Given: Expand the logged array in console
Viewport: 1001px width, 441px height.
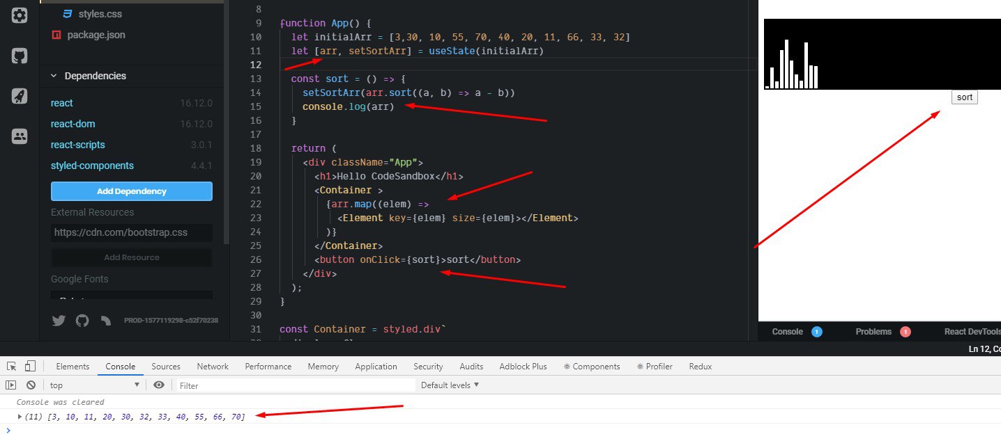Looking at the screenshot, I should point(20,416).
